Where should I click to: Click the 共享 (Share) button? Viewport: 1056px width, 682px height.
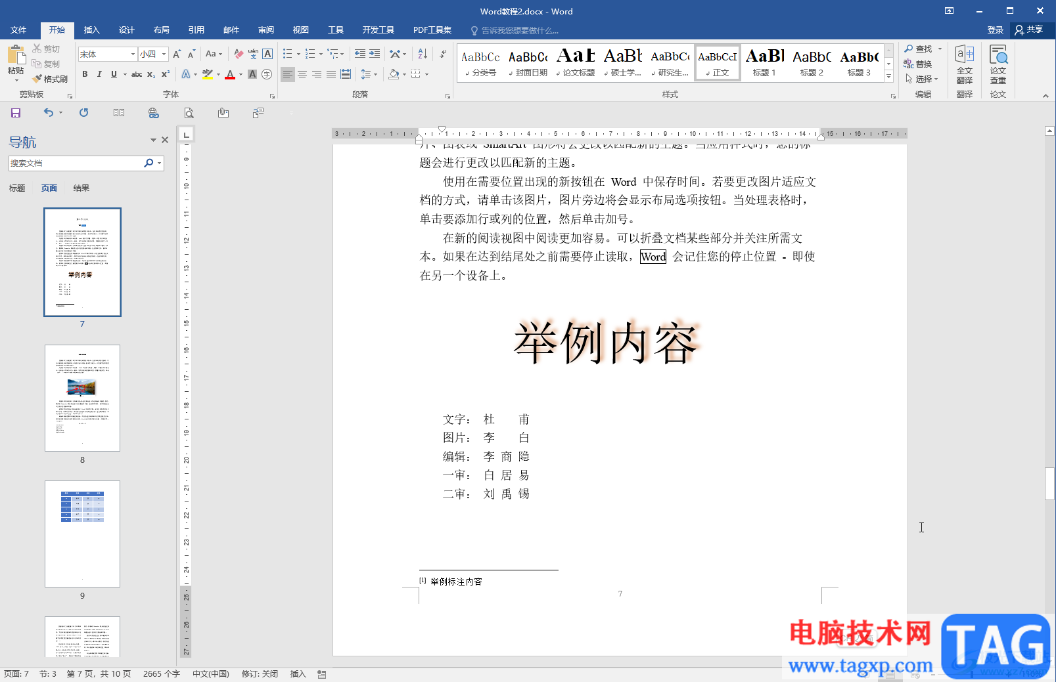pos(1030,30)
